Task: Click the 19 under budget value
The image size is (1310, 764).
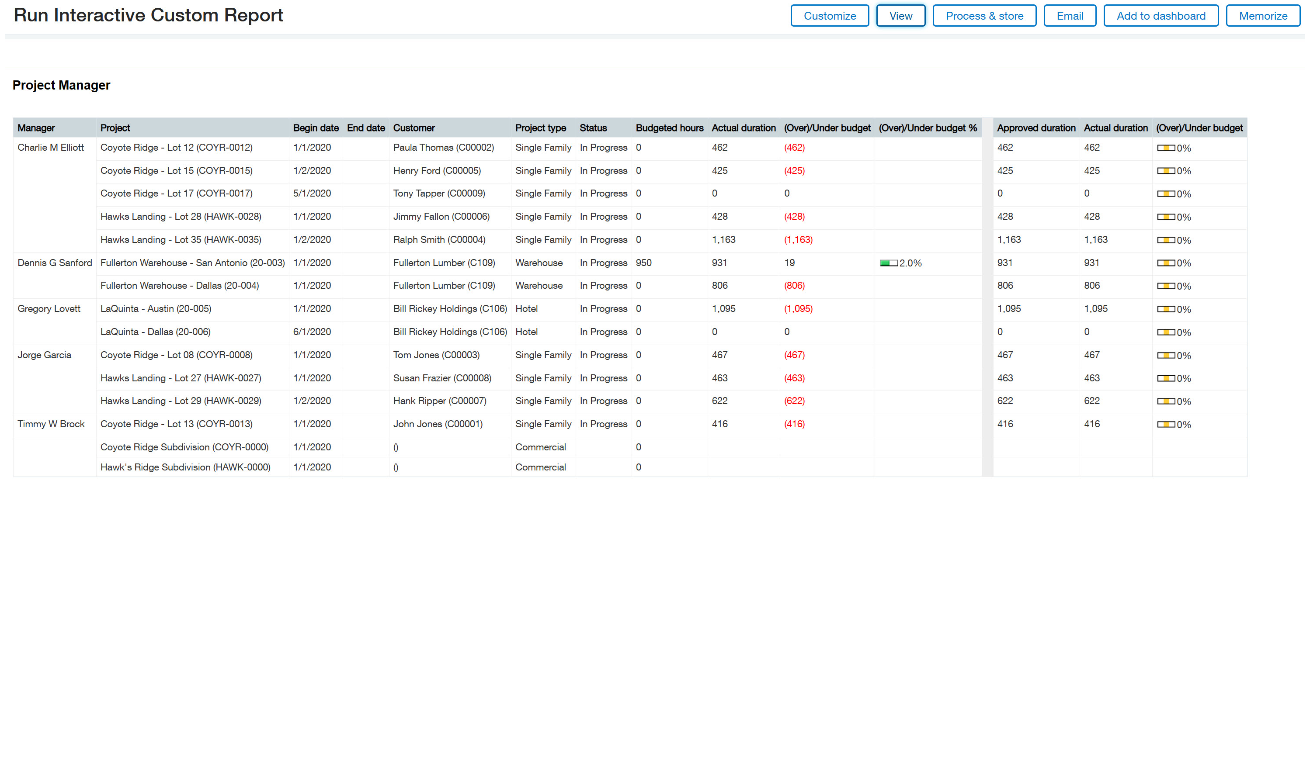Action: click(x=789, y=263)
